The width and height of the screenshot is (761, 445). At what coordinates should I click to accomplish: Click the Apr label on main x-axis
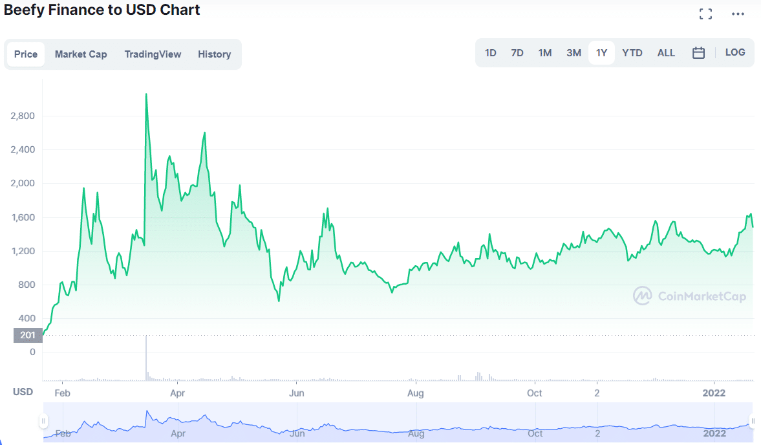[178, 393]
